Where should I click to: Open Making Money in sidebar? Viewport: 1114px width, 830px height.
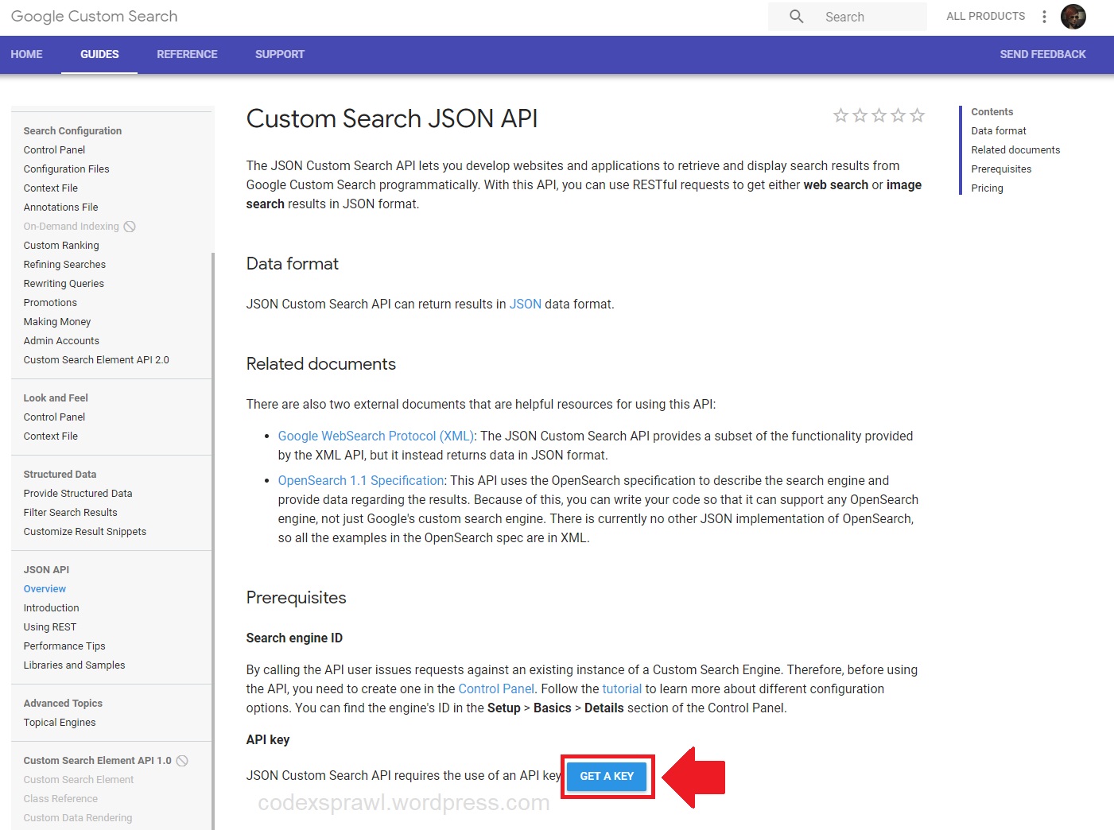(x=57, y=322)
